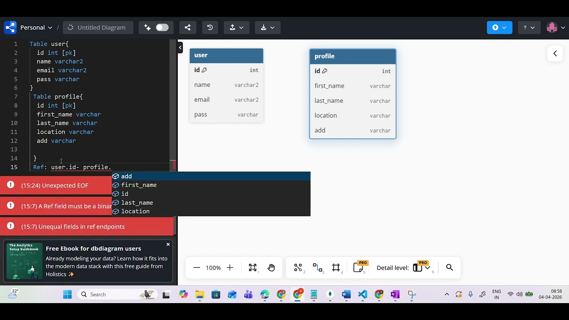Open Outlook from taskbar
This screenshot has width=569, height=320.
point(232,294)
